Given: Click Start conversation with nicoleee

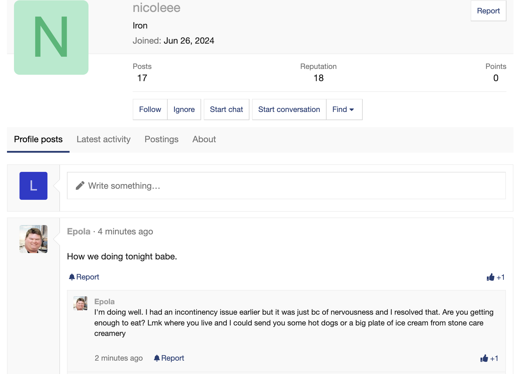Looking at the screenshot, I should click(289, 109).
